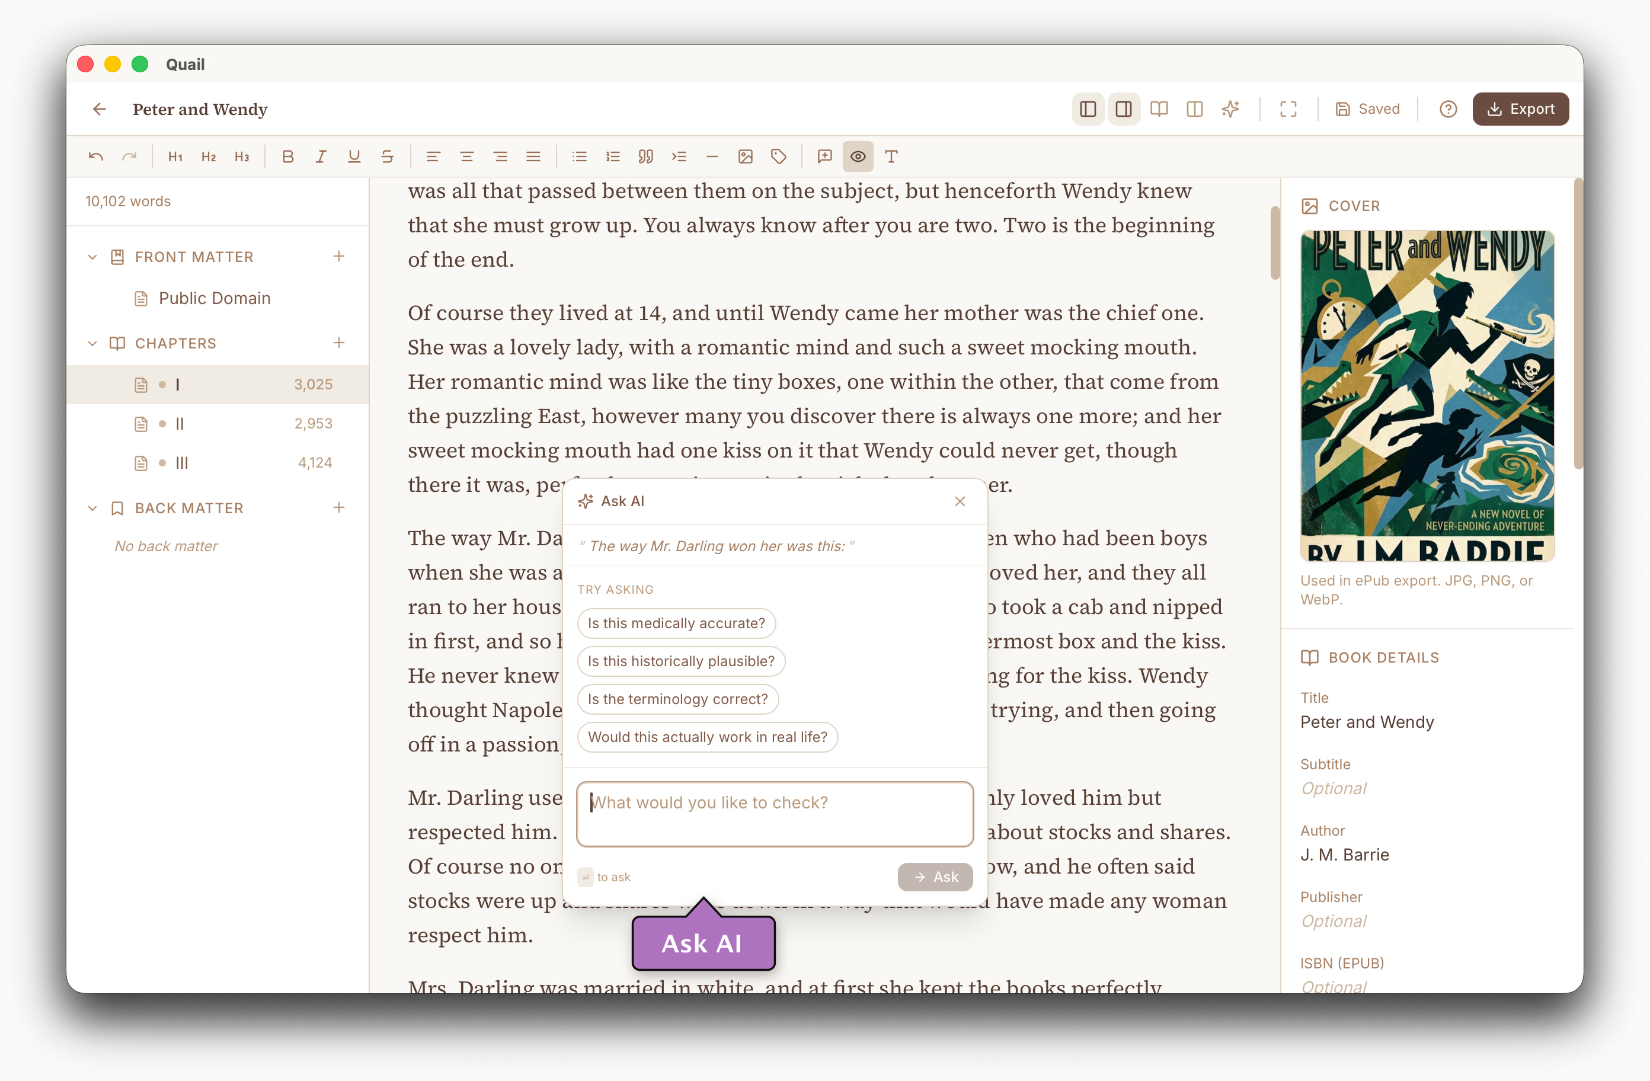
Task: Apply Heading 3 style
Action: tap(242, 156)
